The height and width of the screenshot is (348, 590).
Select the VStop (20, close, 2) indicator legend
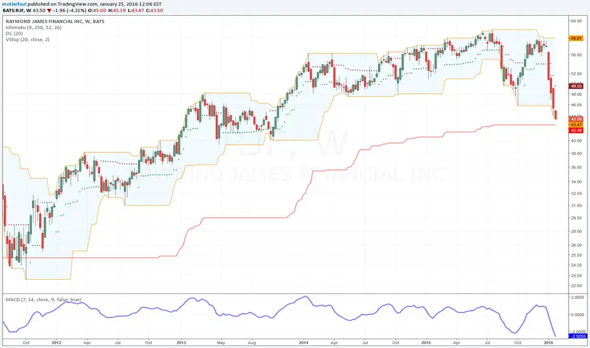click(x=27, y=39)
